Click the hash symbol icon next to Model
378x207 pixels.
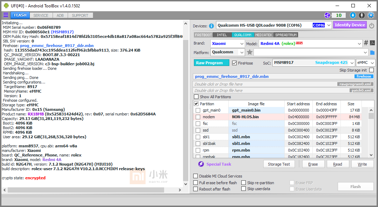366,43
